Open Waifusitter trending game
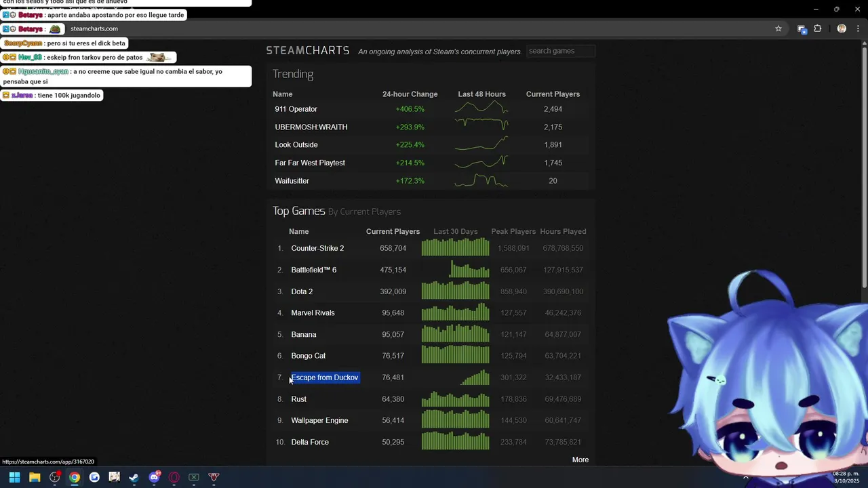Screen dimensions: 868x488 pos(292,181)
